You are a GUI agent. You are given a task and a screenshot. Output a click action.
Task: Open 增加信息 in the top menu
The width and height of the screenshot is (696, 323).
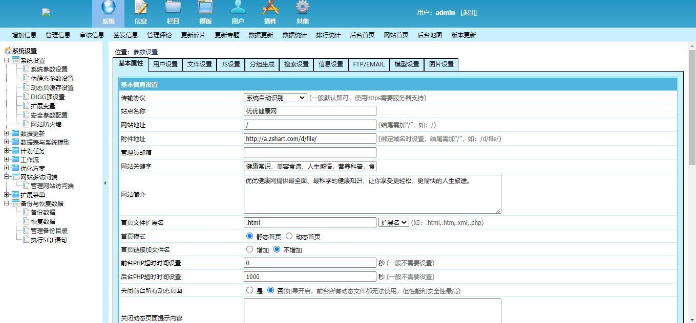point(25,35)
